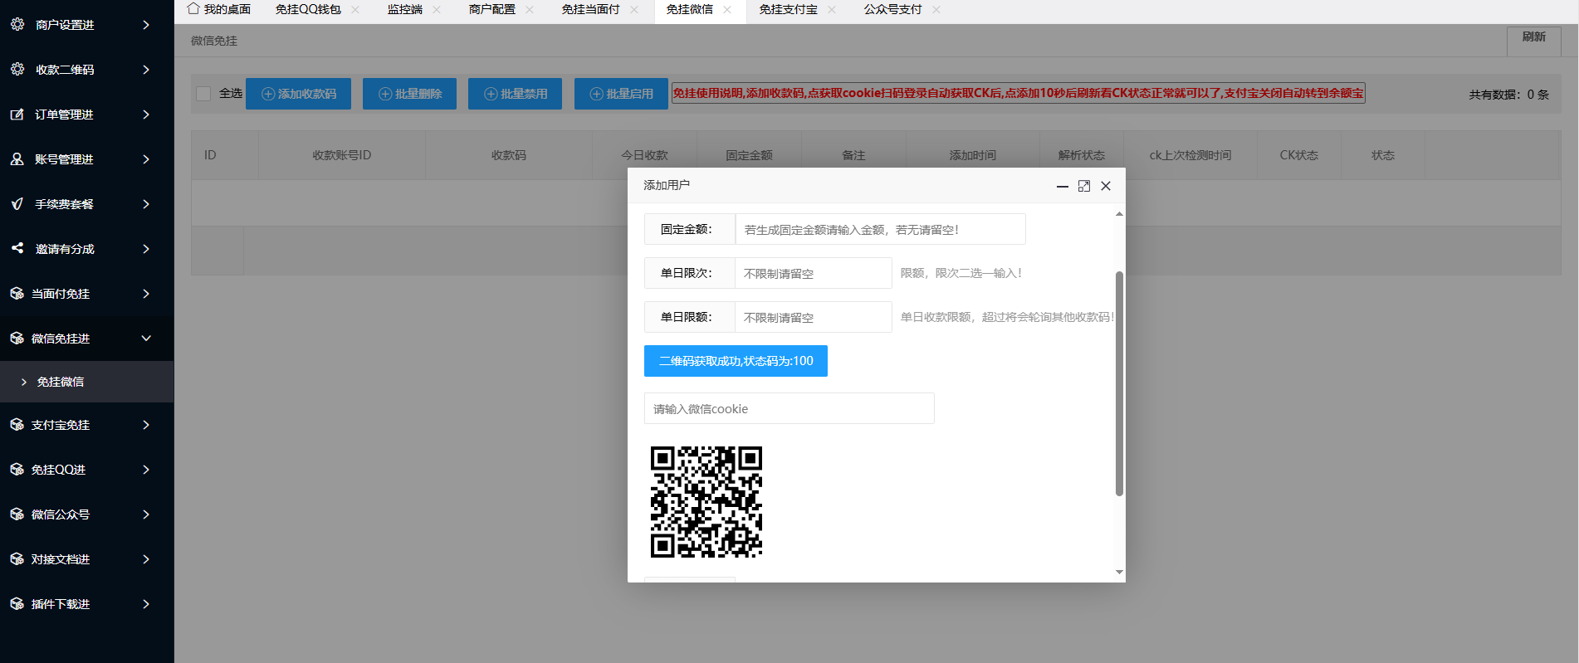This screenshot has height=663, width=1579.
Task: Close the 免挂支付宝 tab
Action: (832, 9)
